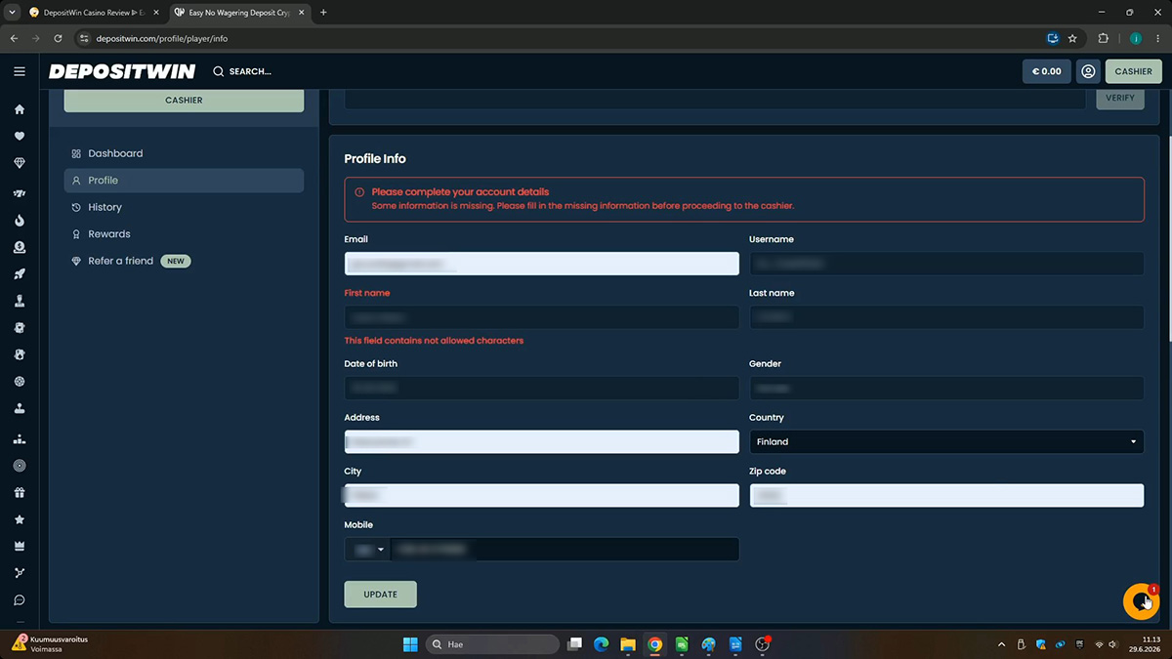Select Profile in the profile menu
Viewport: 1172px width, 659px height.
[184, 181]
